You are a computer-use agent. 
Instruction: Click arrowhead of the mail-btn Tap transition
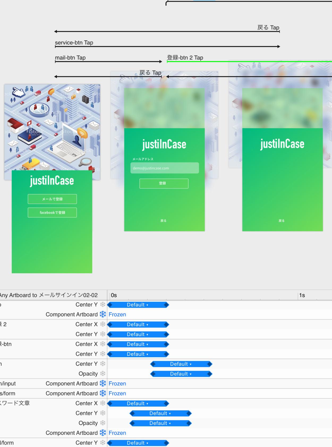(x=160, y=62)
